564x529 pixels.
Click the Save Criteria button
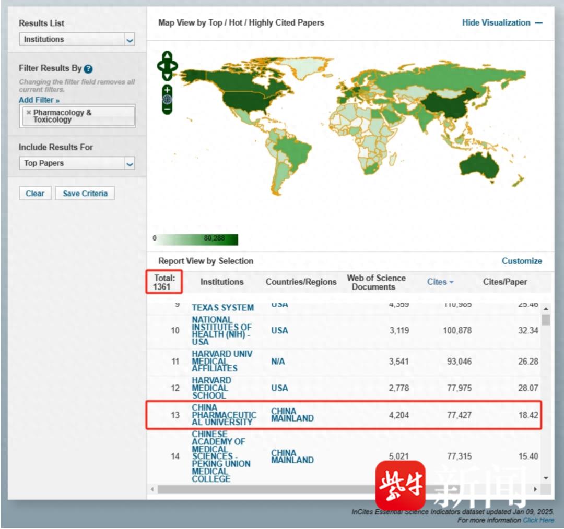coord(85,194)
